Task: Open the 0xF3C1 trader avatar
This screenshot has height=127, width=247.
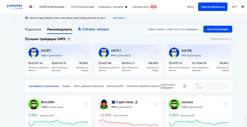Action: coord(104,53)
